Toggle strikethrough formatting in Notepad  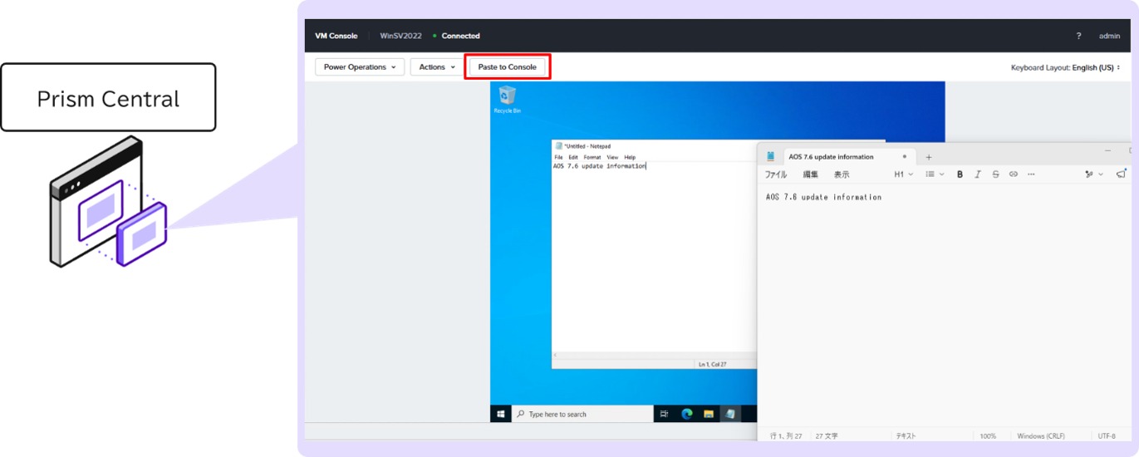[x=995, y=174]
